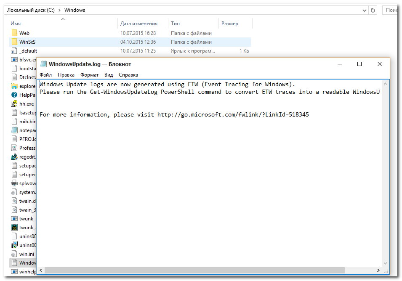Click the Get-WindowsUpdateLog word in Notepad
The image size is (402, 281).
click(124, 92)
